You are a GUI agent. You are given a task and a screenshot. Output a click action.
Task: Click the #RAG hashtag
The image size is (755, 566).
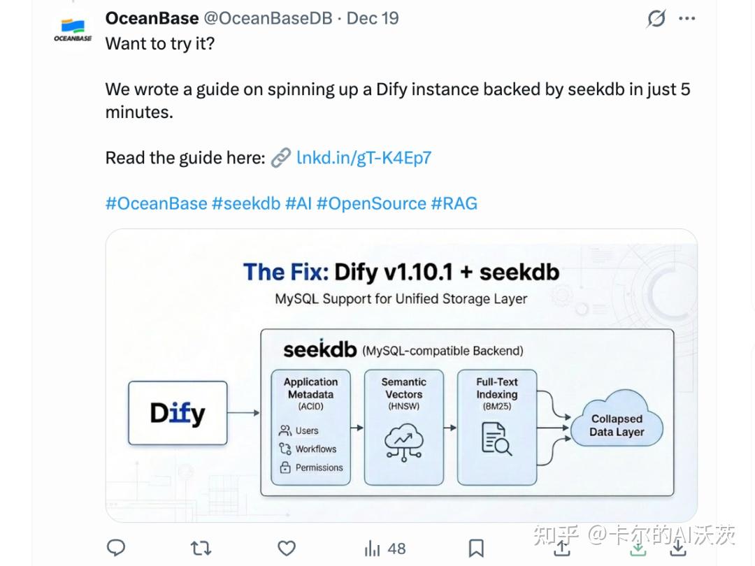pyautogui.click(x=454, y=203)
